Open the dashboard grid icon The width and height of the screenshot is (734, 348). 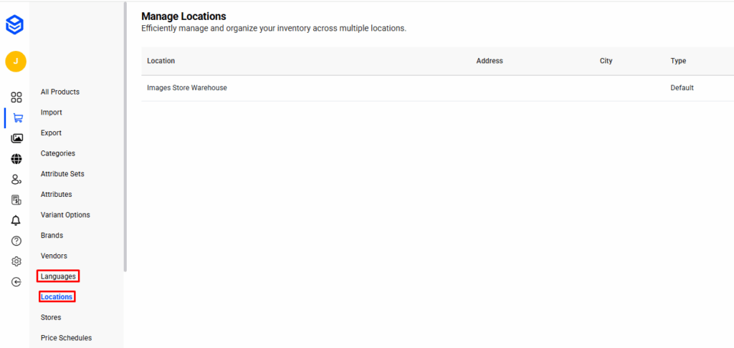[x=16, y=97]
